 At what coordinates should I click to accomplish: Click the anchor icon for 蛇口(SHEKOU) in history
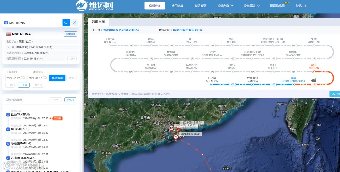tap(8, 129)
